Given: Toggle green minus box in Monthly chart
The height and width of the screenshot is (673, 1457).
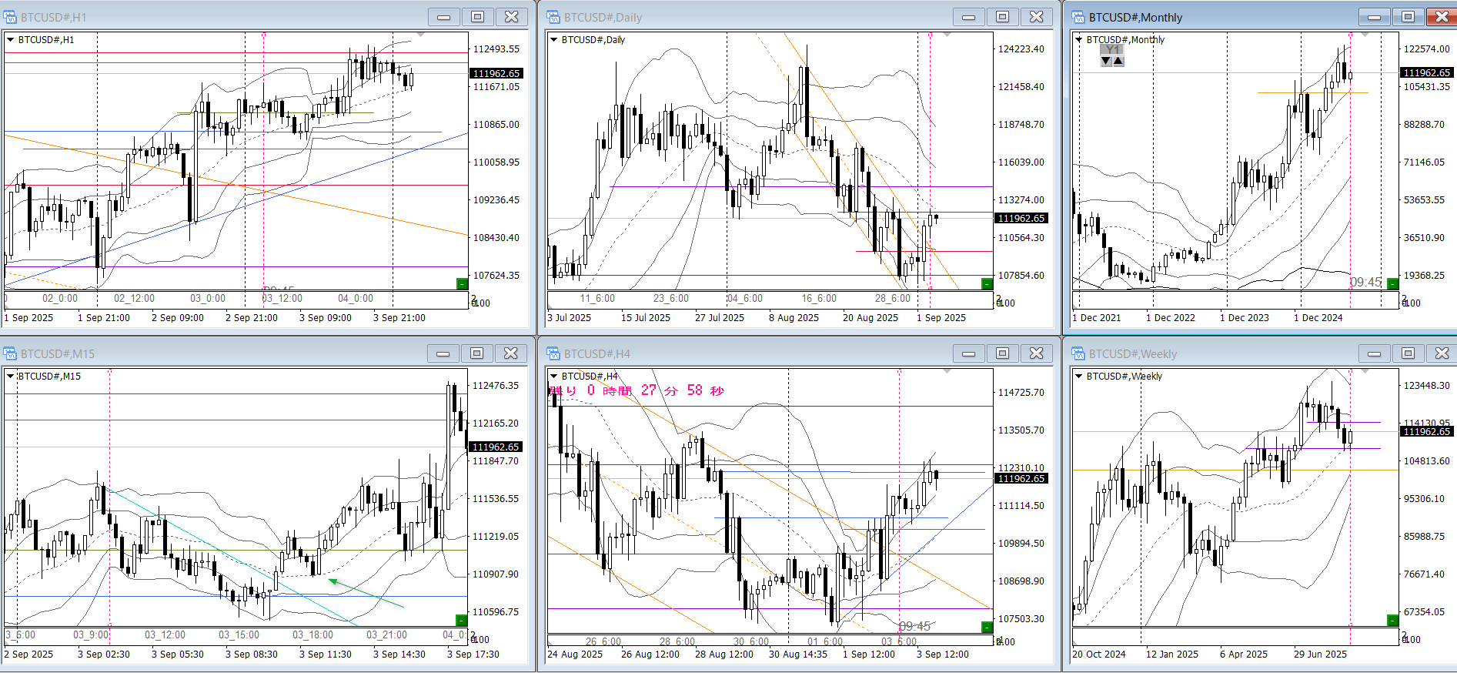Looking at the screenshot, I should tap(1392, 284).
